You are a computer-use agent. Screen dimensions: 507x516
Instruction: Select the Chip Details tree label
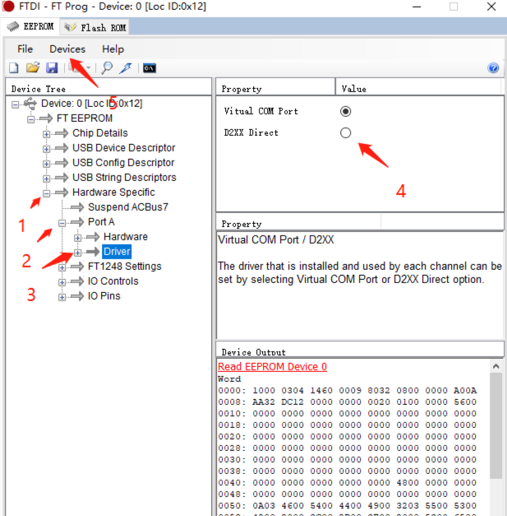tap(100, 133)
